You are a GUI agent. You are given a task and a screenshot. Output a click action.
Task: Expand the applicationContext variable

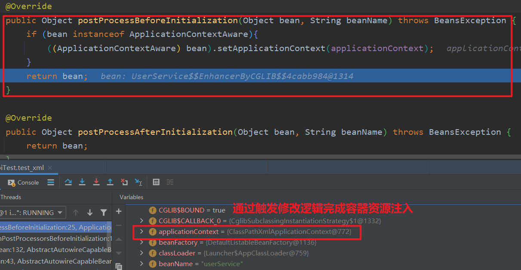coord(142,232)
